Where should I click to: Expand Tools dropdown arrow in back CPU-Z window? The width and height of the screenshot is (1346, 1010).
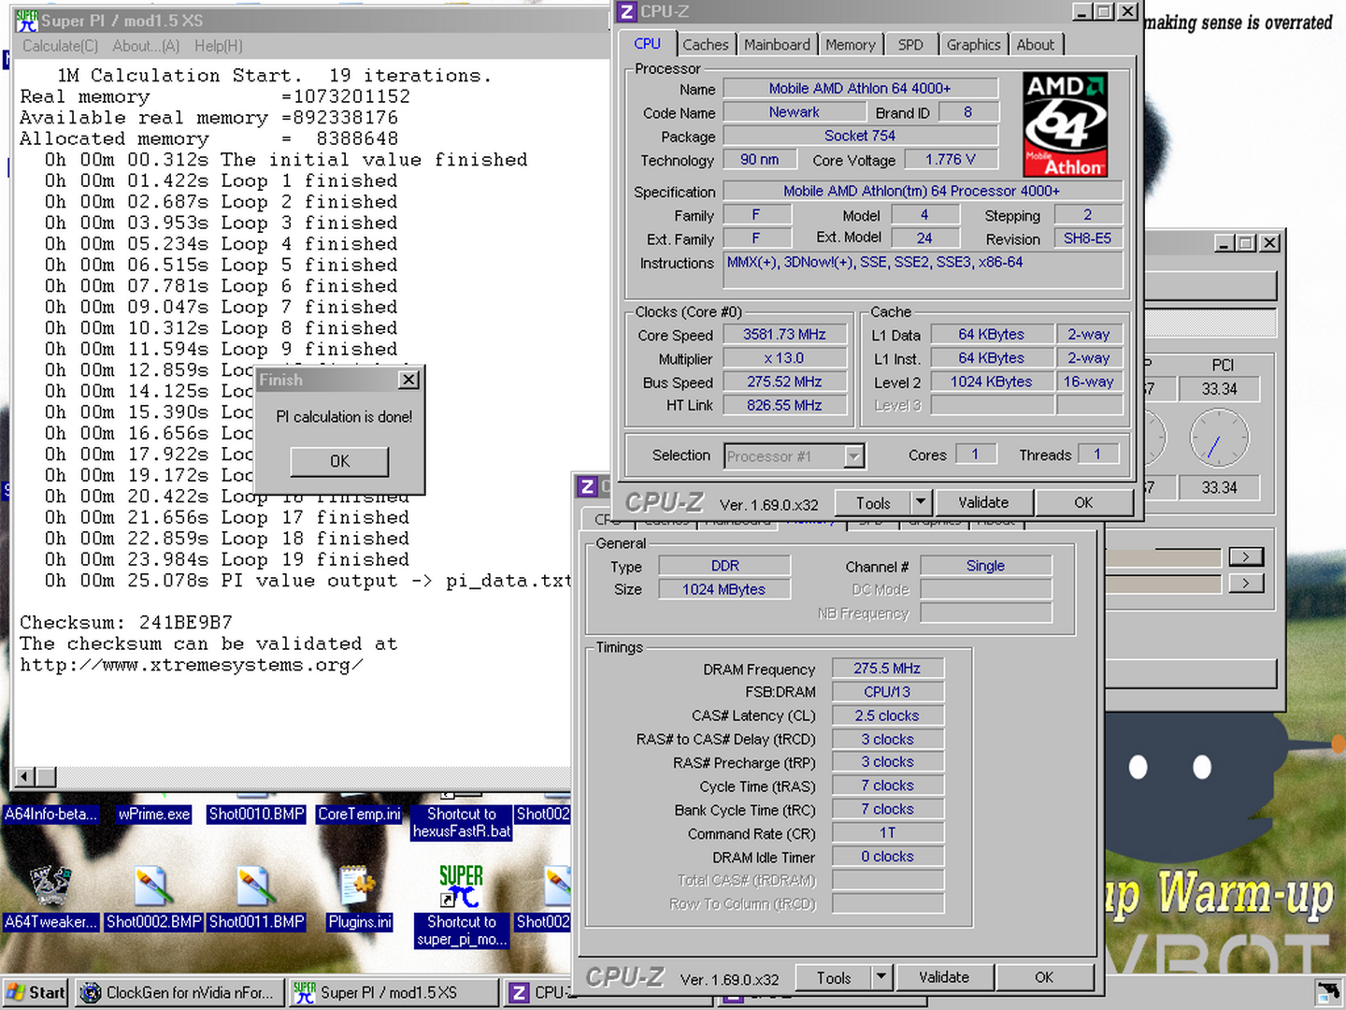(881, 977)
